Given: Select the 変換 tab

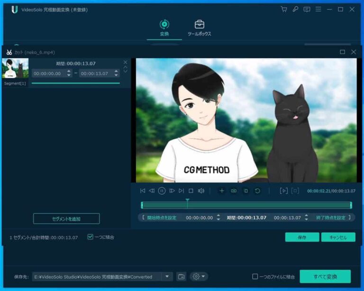Looking at the screenshot, I should (164, 28).
